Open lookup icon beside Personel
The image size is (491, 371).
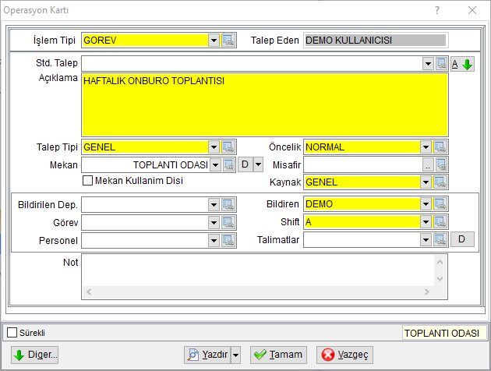point(228,240)
